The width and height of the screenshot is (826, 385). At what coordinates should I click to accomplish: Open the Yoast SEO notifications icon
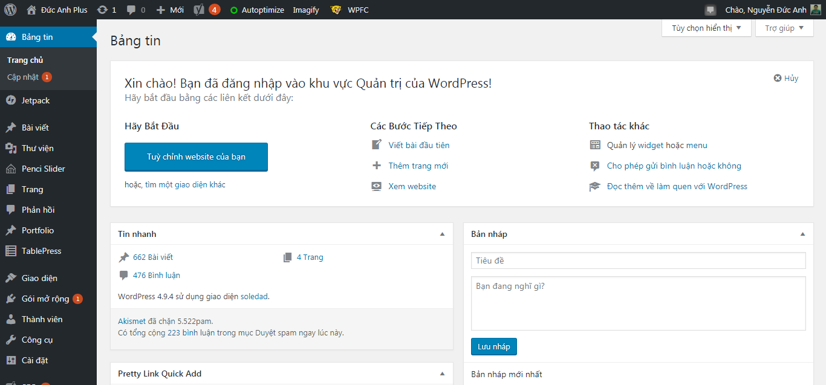pos(199,10)
